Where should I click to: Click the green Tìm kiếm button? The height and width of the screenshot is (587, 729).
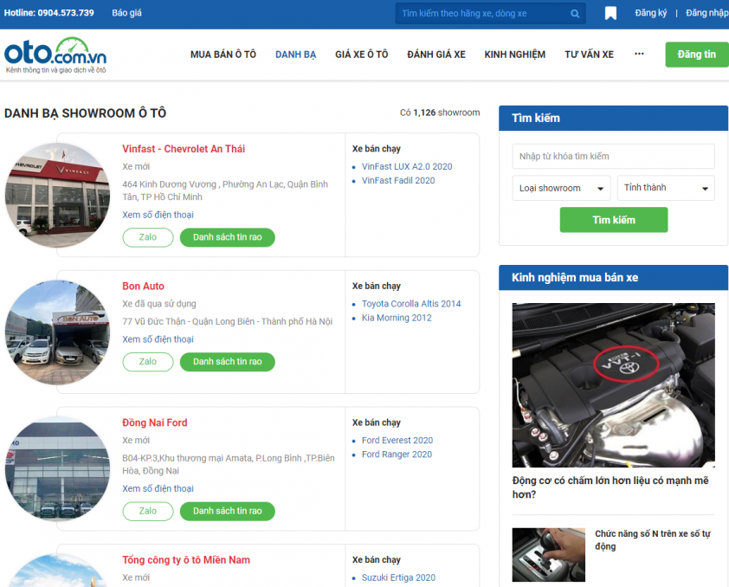tap(613, 220)
